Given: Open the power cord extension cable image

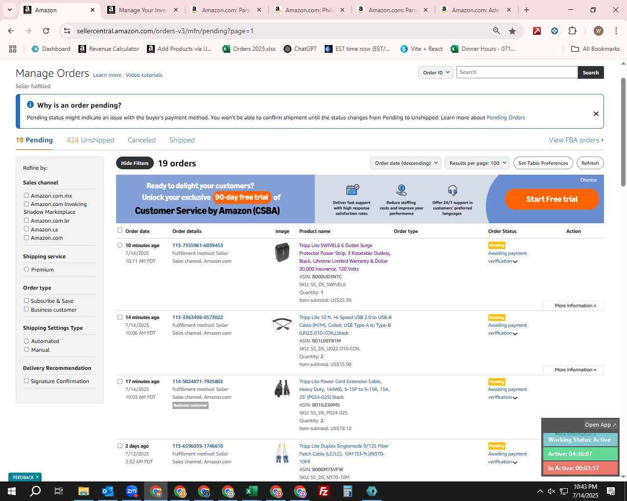Looking at the screenshot, I should point(282,388).
